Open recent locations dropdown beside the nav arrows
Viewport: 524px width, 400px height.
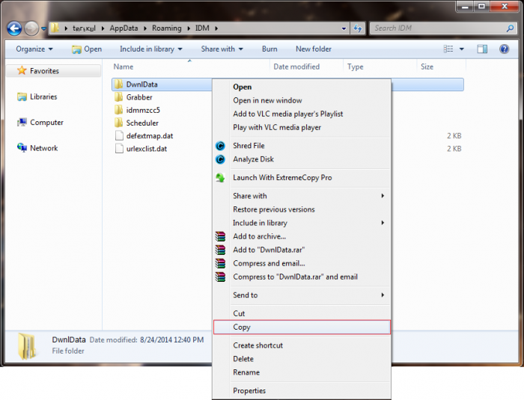pyautogui.click(x=43, y=28)
